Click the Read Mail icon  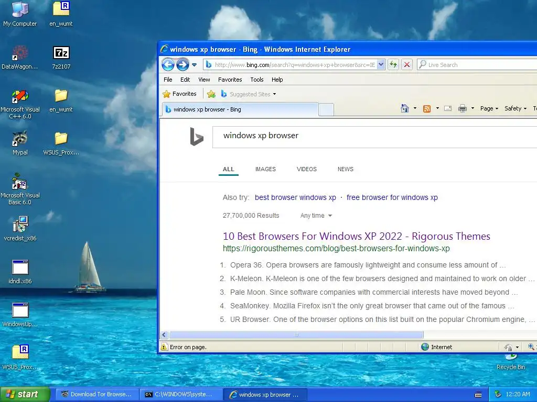[448, 108]
